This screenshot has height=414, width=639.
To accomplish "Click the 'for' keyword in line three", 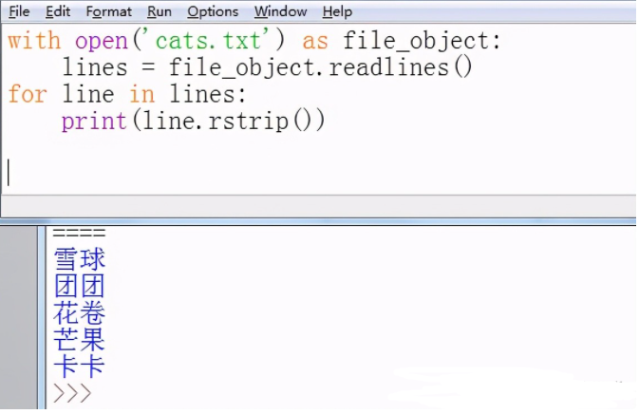I will tap(28, 94).
